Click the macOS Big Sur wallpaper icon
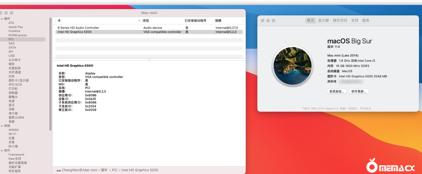This screenshot has height=174, width=422. pyautogui.click(x=292, y=66)
